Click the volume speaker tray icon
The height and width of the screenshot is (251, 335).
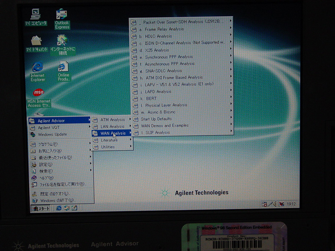[x=275, y=204]
